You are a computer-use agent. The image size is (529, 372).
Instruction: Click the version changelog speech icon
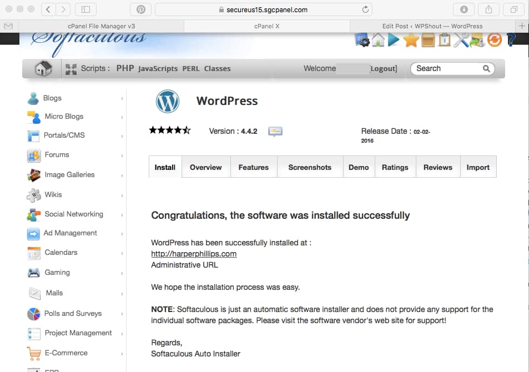pyautogui.click(x=275, y=132)
